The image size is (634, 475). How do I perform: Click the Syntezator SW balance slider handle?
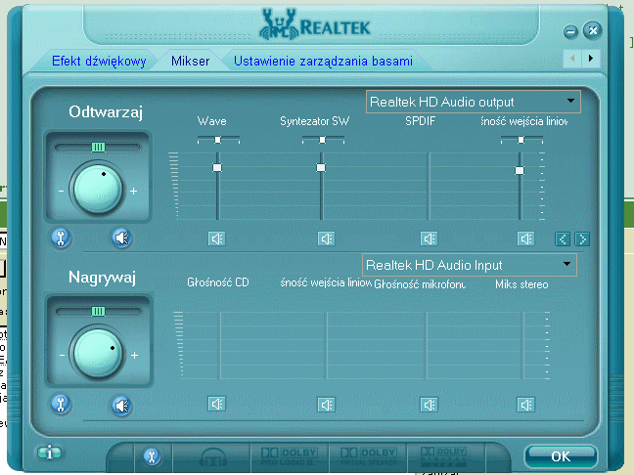tap(322, 140)
